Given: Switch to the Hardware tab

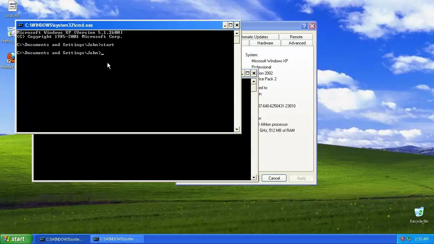Looking at the screenshot, I should coord(265,43).
